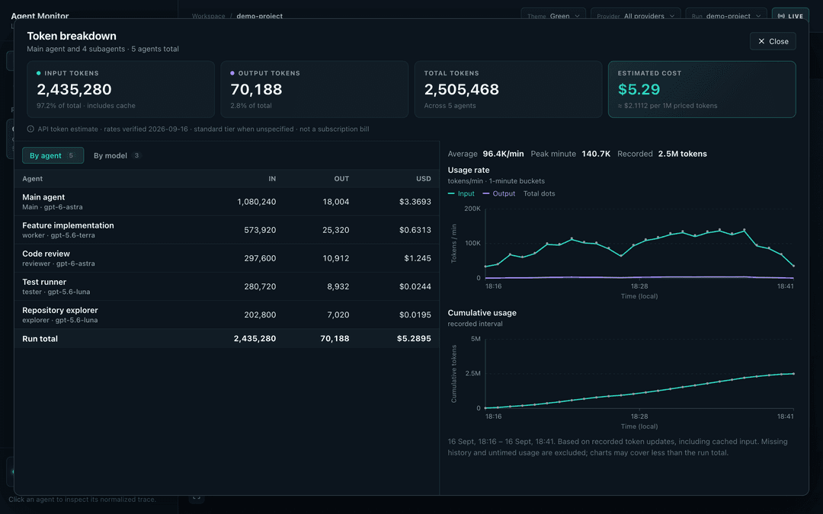Switch to the By model tab
Image resolution: width=823 pixels, height=514 pixels.
click(117, 155)
